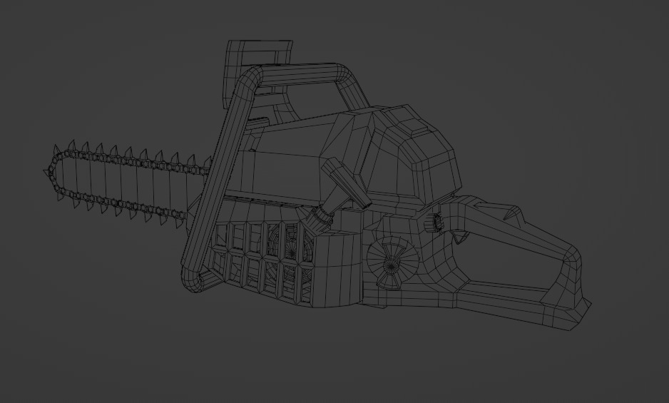This screenshot has width=669, height=403.
Task: Select the upper engine cover housing
Action: [x=390, y=158]
